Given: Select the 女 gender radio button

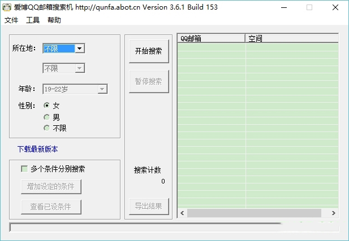Looking at the screenshot, I should (x=46, y=106).
